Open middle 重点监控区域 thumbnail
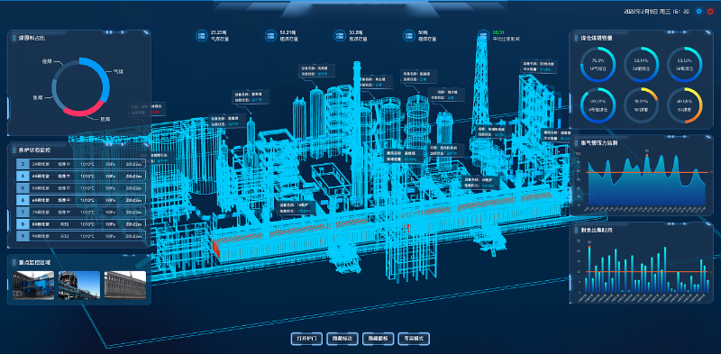 tap(79, 285)
